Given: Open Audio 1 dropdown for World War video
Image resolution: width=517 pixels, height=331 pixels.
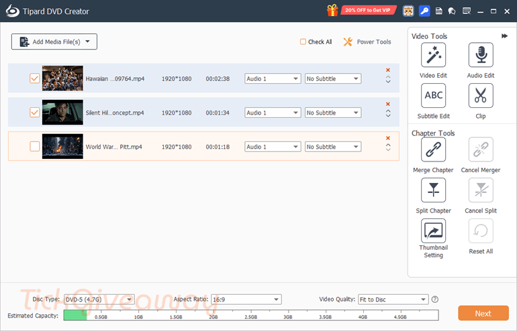Looking at the screenshot, I should click(273, 147).
